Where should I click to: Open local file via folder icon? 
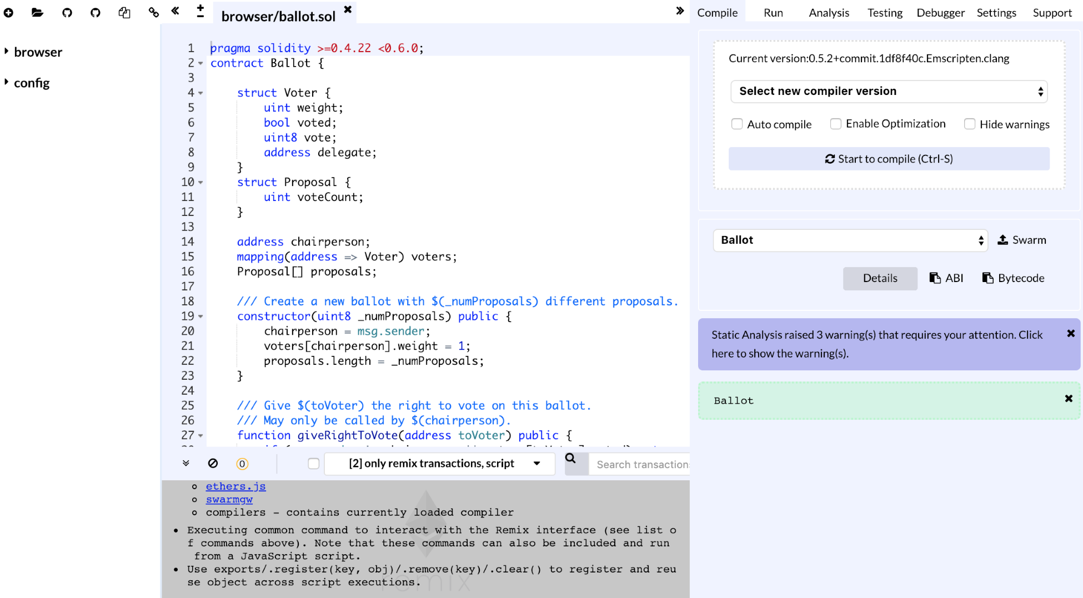coord(37,12)
